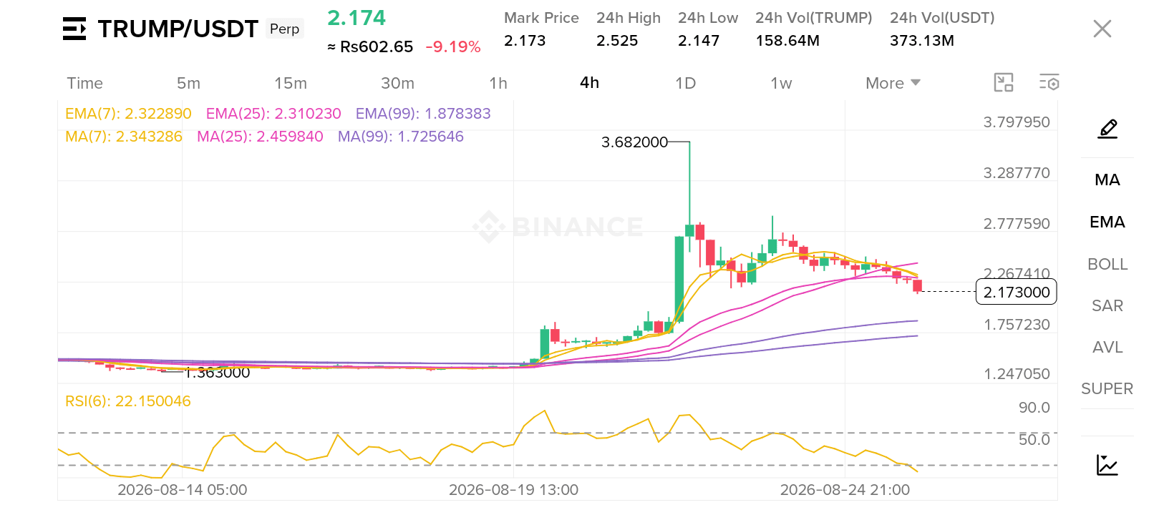The image size is (1154, 515).
Task: Click the current price tag 2.173000
Action: 1017,292
